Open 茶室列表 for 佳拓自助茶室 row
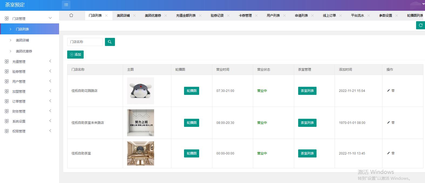This screenshot has height=183, width=425. pyautogui.click(x=307, y=153)
